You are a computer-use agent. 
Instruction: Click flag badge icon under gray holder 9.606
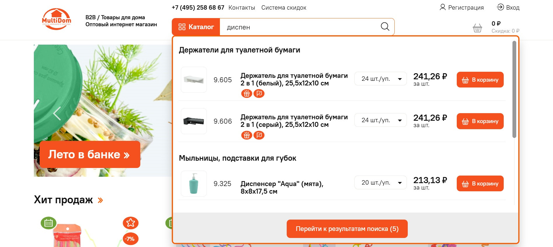(259, 135)
